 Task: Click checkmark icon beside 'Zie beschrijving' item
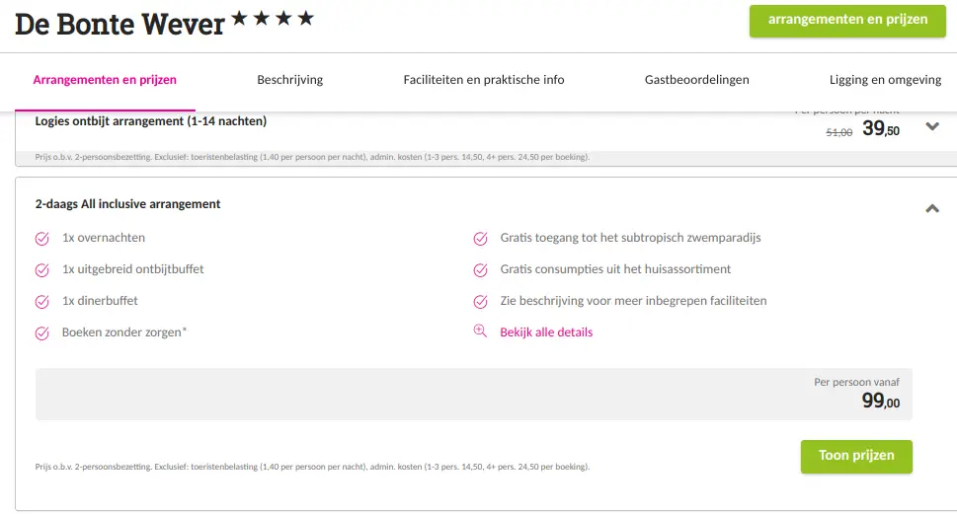pos(480,302)
